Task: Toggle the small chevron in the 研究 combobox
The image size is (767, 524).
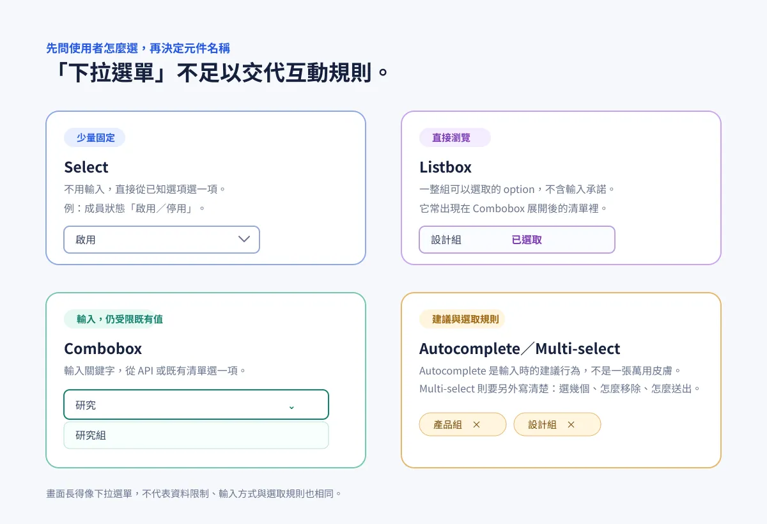Action: [291, 406]
